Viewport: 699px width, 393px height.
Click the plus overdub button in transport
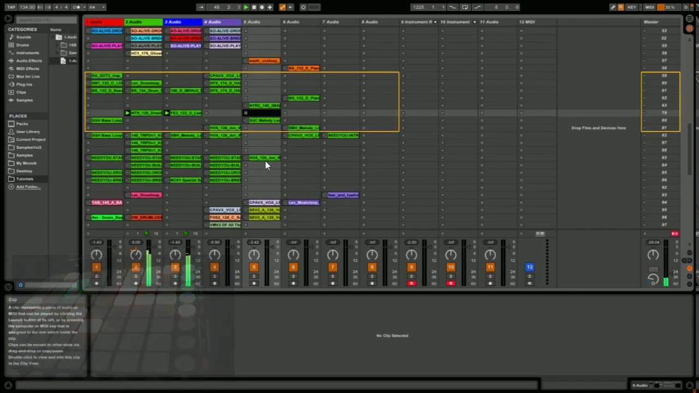pyautogui.click(x=269, y=7)
